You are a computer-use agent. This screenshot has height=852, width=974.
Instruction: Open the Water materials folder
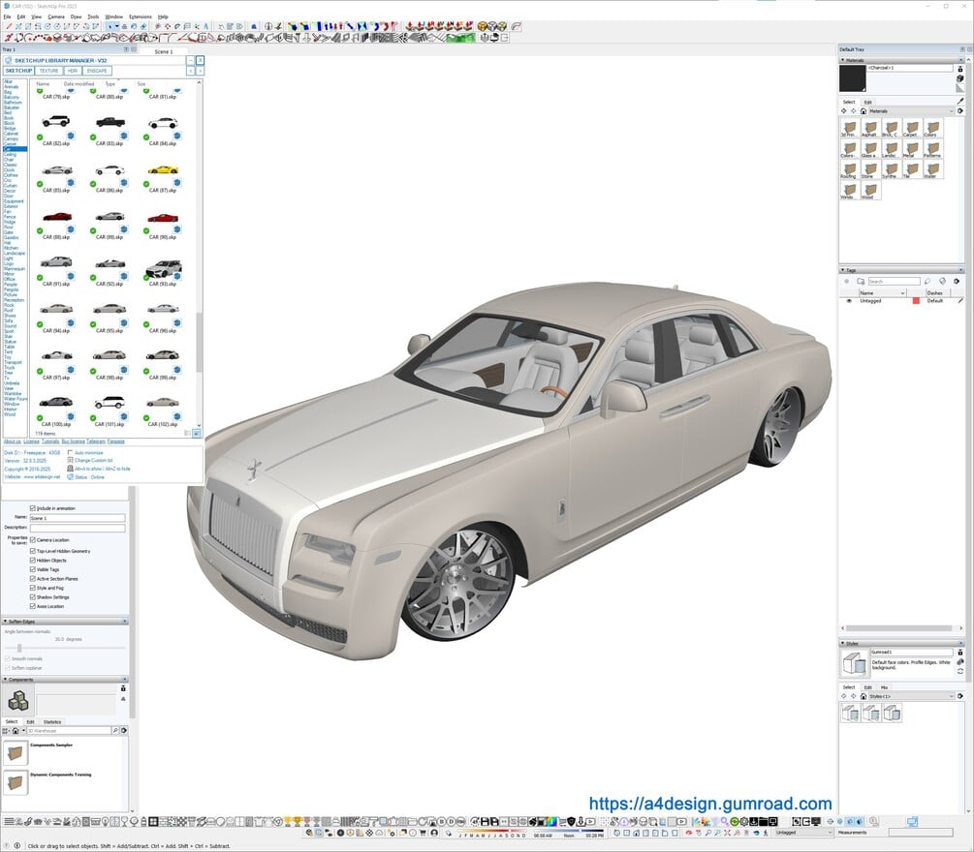point(931,169)
